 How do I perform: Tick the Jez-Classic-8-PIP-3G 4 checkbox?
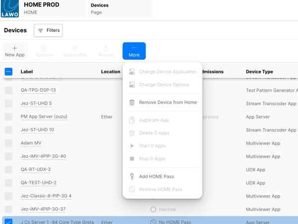click(x=8, y=196)
